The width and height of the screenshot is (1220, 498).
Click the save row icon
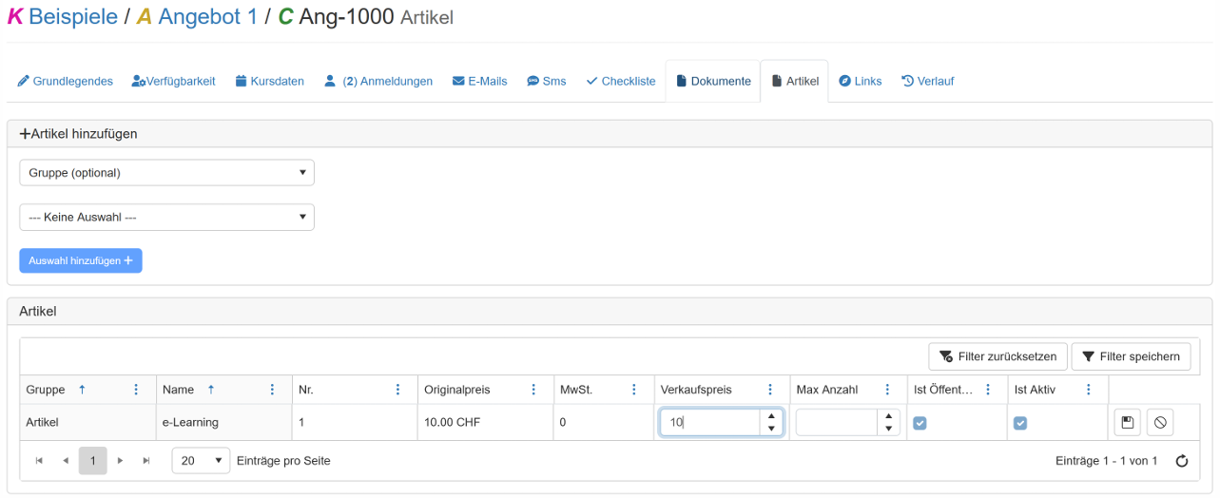coord(1128,423)
